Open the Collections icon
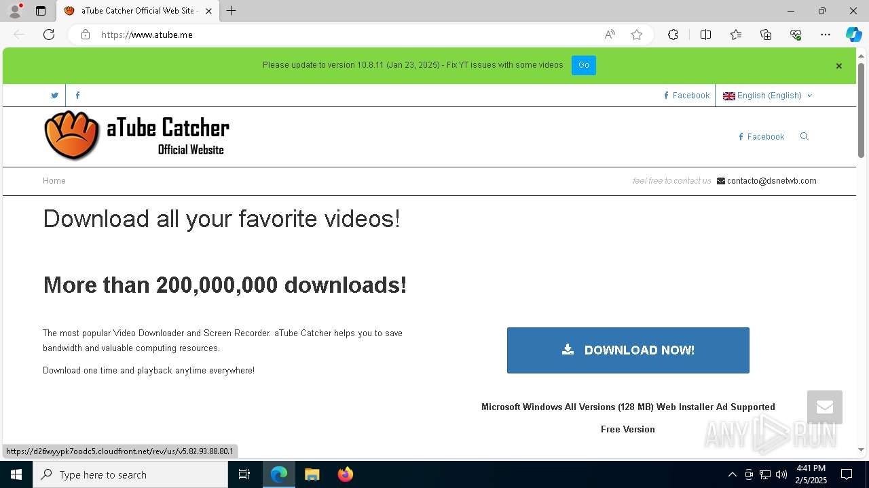 coord(766,35)
